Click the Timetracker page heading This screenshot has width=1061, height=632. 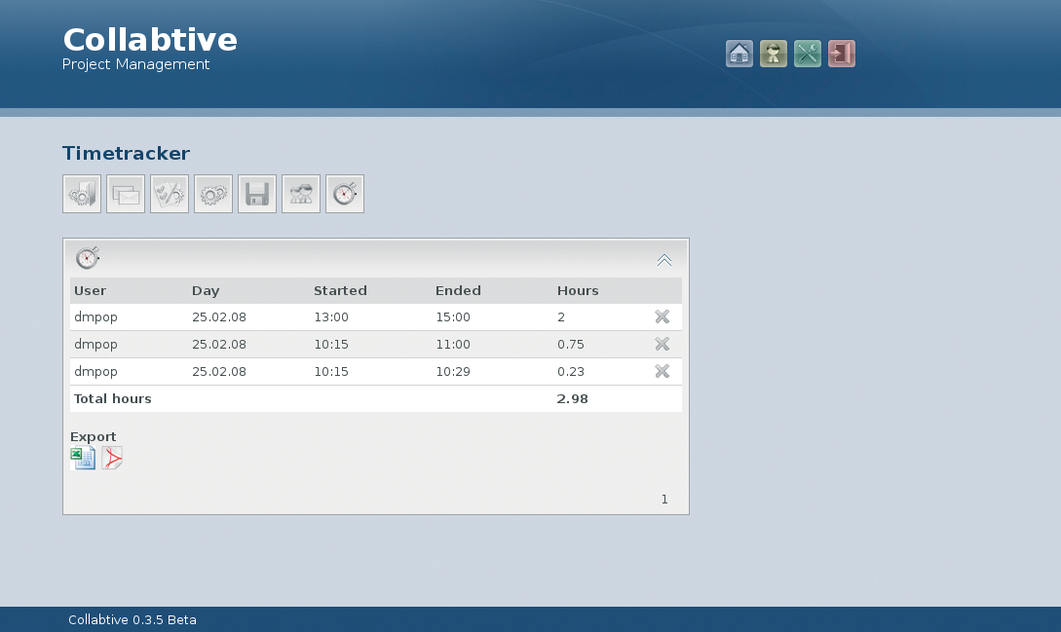click(126, 153)
